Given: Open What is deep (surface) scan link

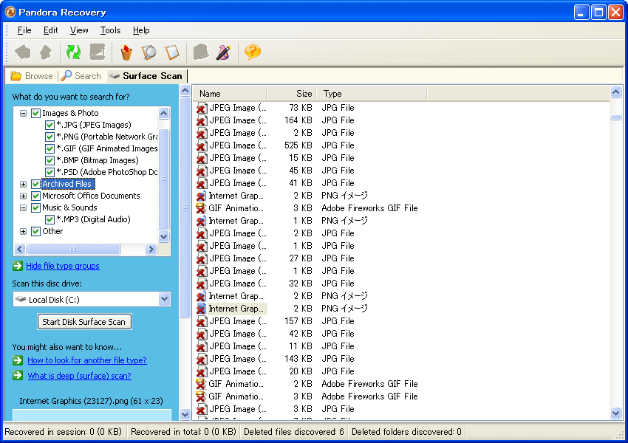Looking at the screenshot, I should [x=79, y=376].
